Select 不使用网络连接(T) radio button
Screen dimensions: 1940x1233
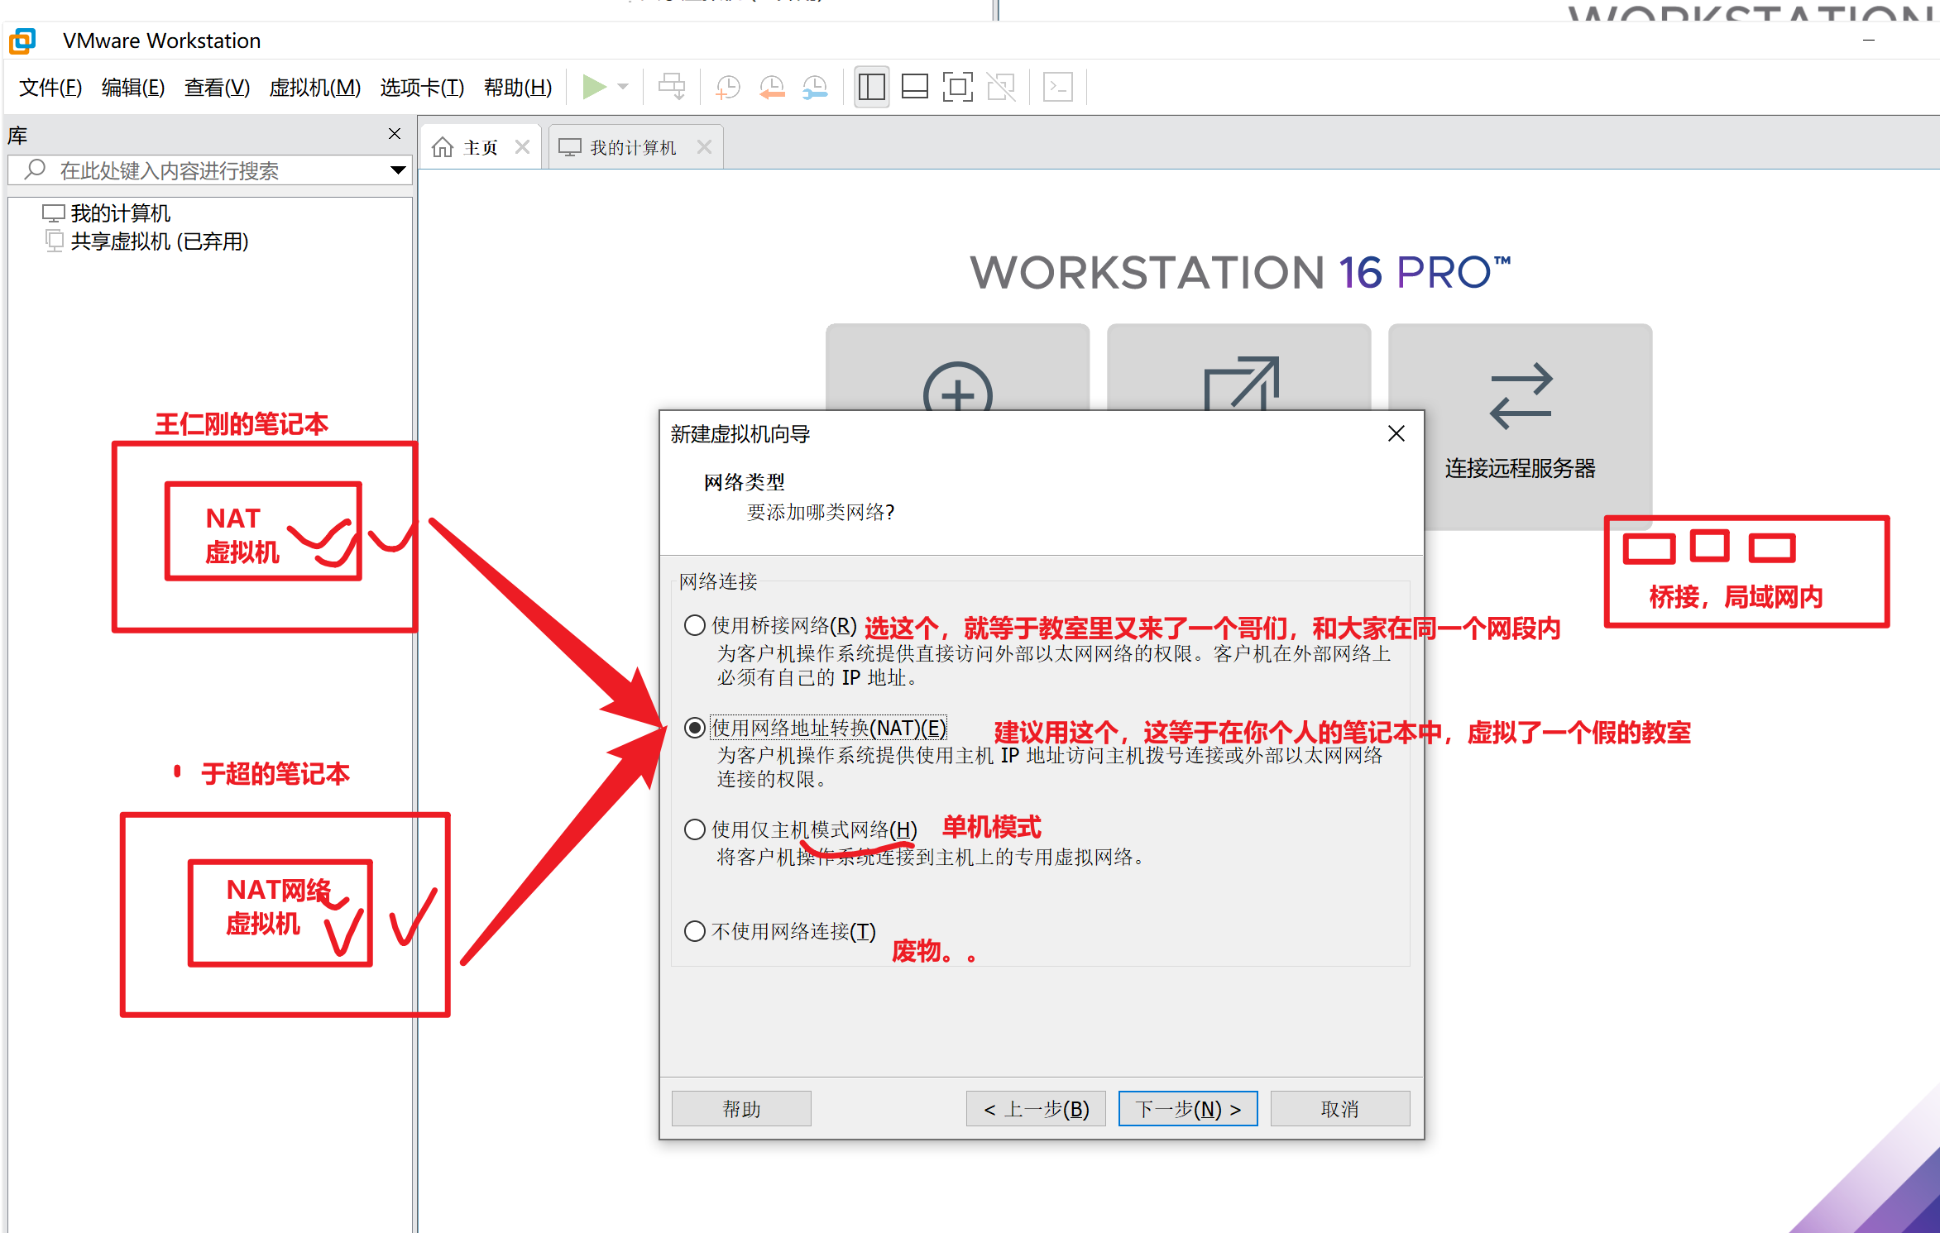click(x=695, y=931)
